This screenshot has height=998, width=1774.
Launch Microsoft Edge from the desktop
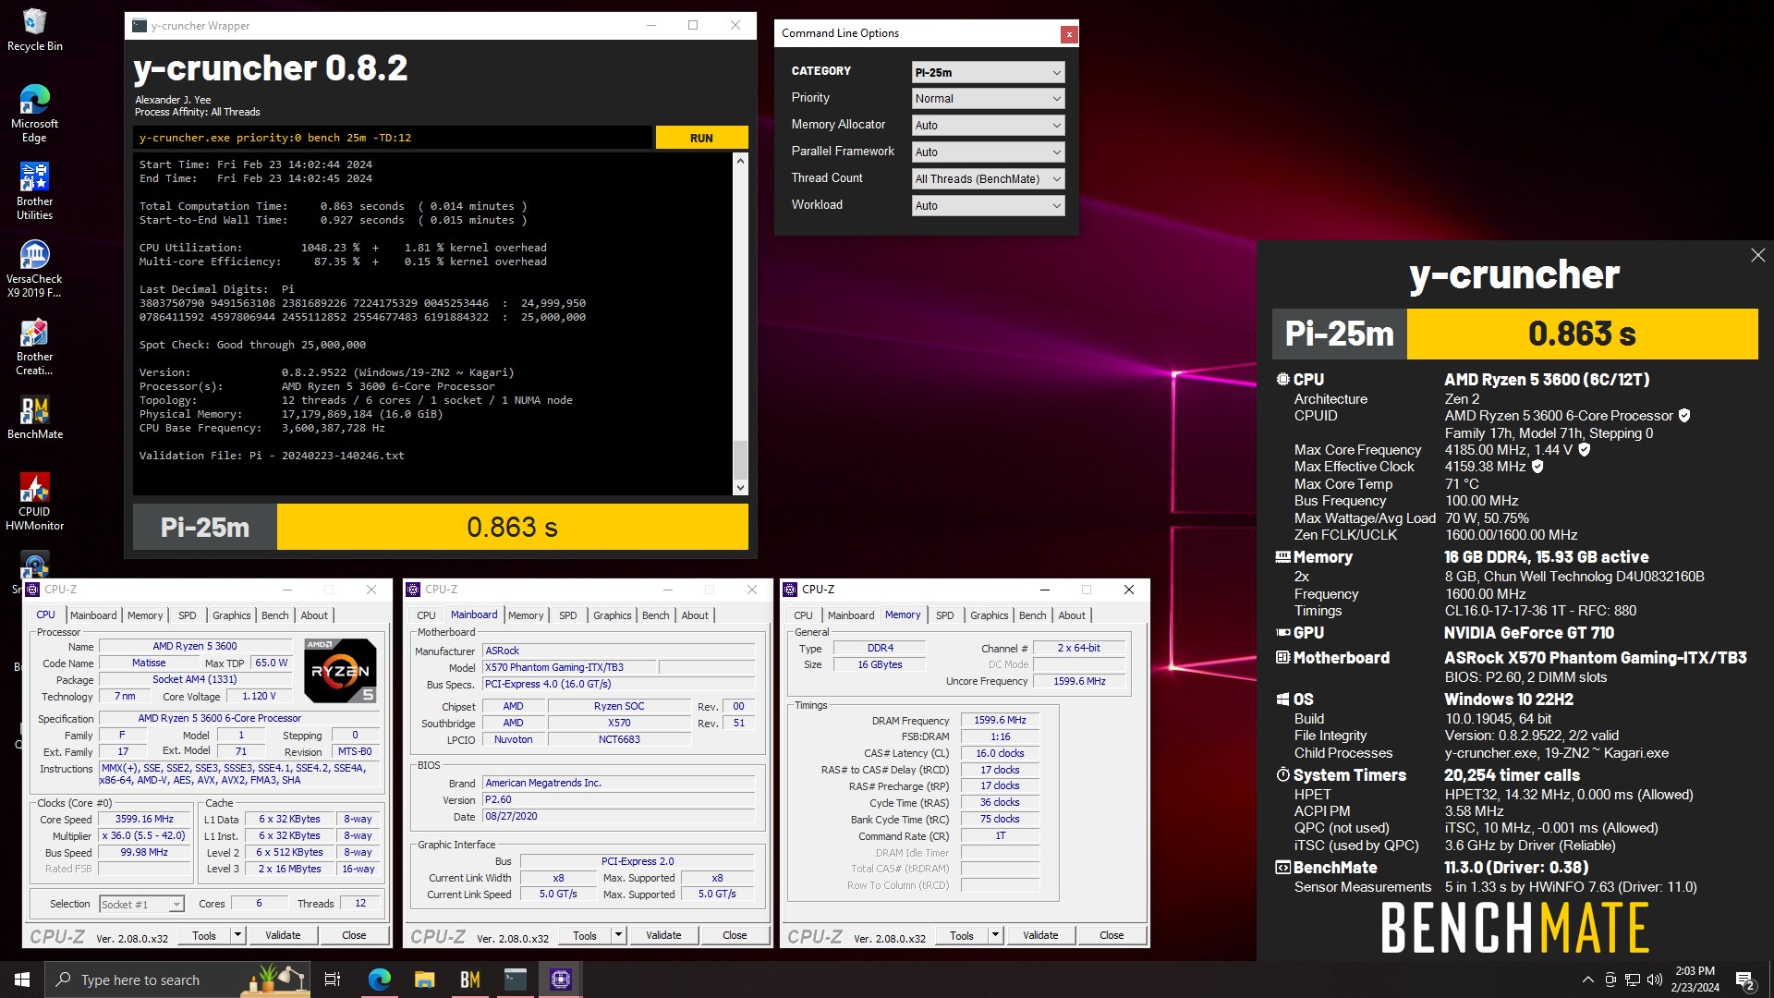pos(34,114)
